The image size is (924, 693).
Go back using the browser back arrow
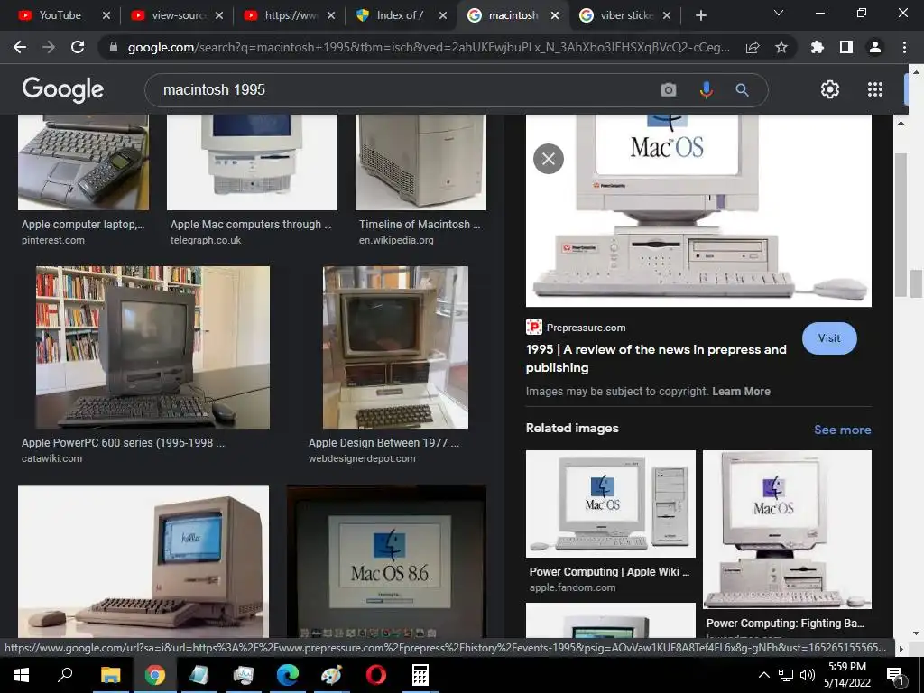pos(20,47)
